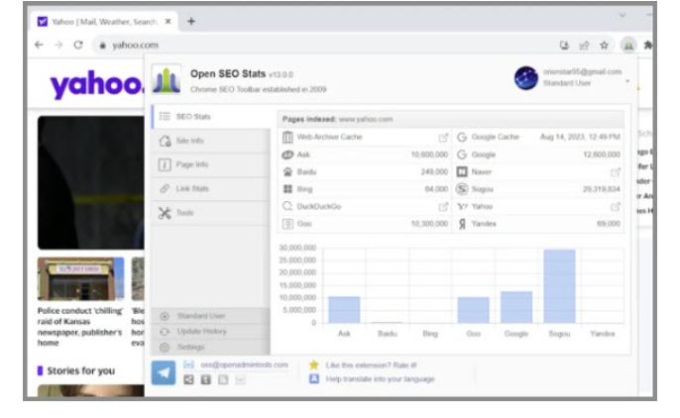Click the yellow star rate icon
The image size is (680, 418).
pos(314,365)
